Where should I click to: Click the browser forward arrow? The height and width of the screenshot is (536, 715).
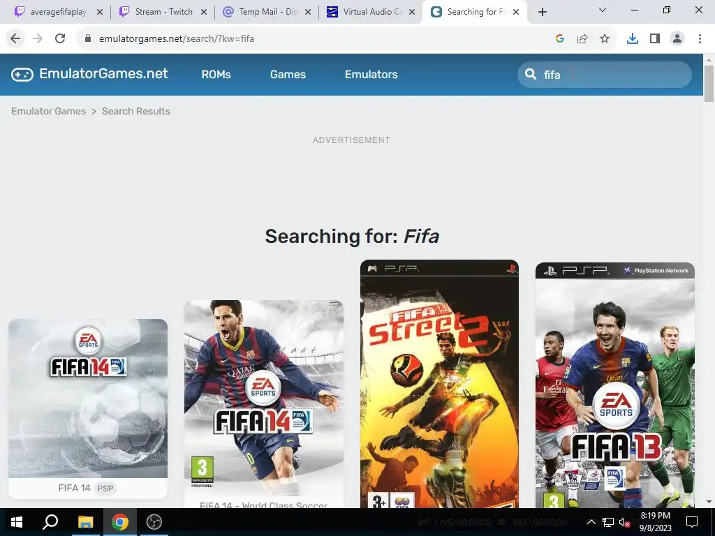[38, 39]
